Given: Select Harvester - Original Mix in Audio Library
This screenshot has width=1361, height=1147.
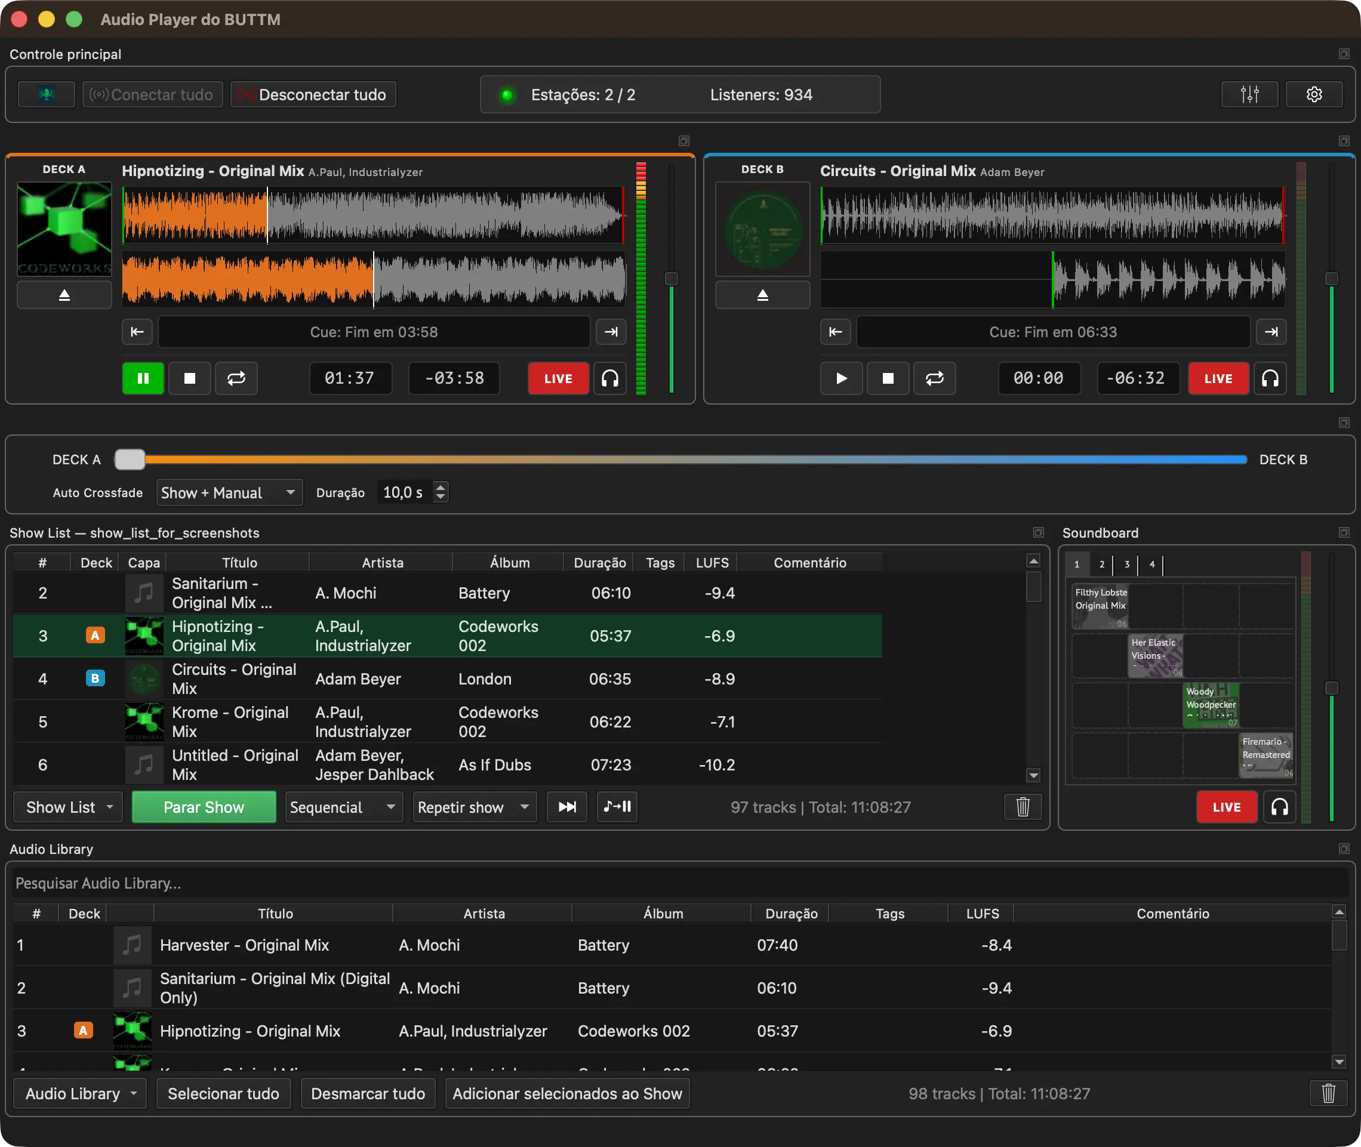Looking at the screenshot, I should (x=672, y=945).
